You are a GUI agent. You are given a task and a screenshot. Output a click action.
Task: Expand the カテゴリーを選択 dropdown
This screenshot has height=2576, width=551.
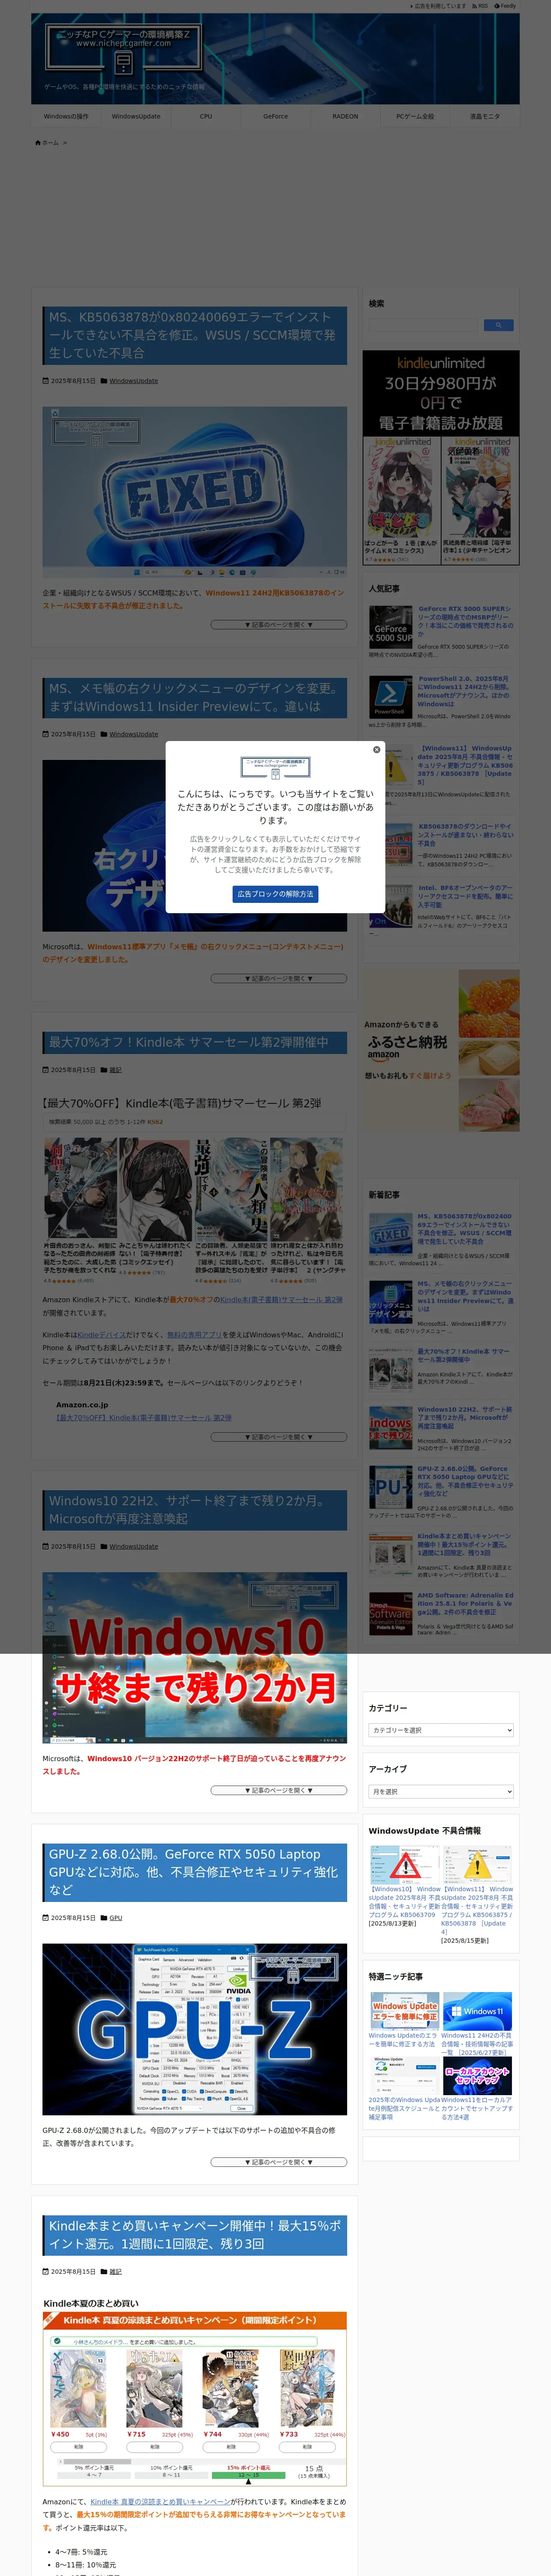point(441,1730)
